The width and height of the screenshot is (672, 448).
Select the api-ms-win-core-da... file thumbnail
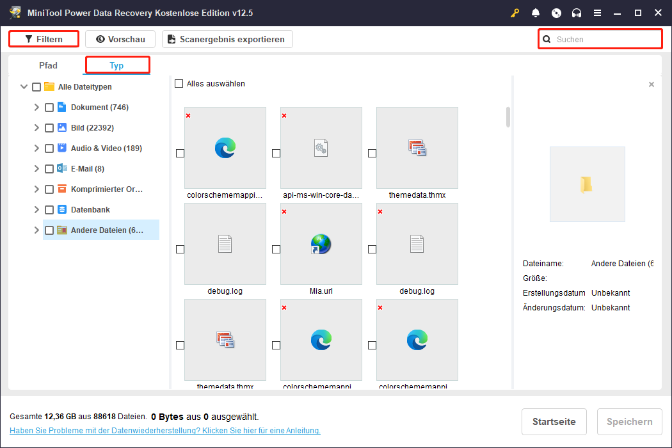(x=321, y=148)
